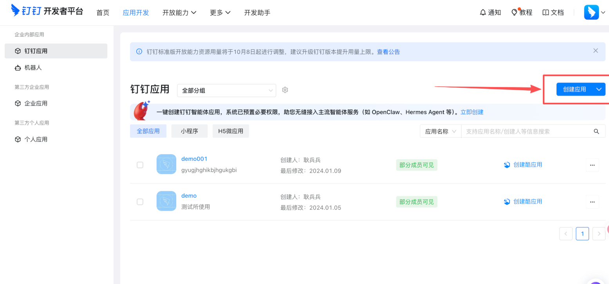Image resolution: width=609 pixels, height=284 pixels.
Task: Open the 文档 book icon
Action: [546, 13]
